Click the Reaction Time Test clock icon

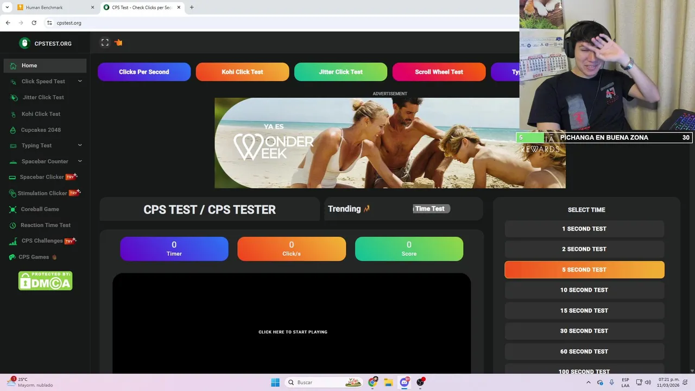[x=13, y=225]
